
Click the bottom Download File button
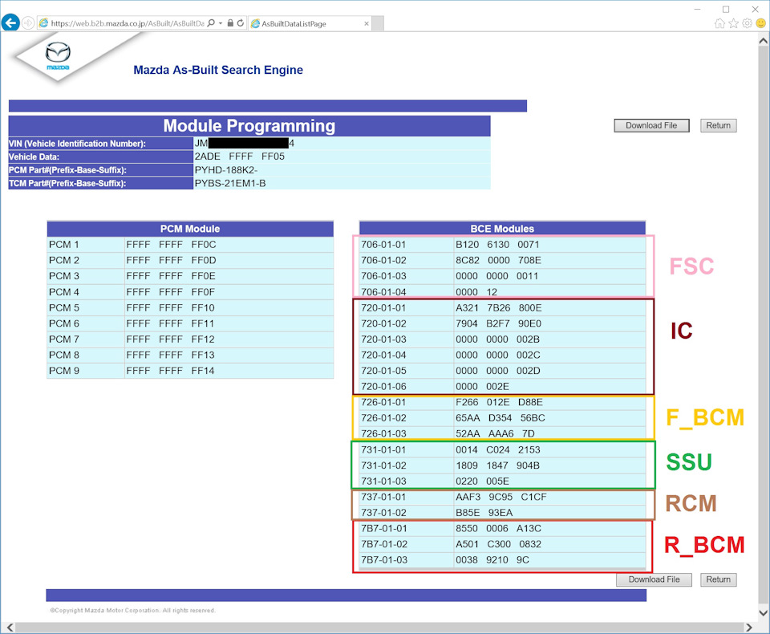coord(654,579)
